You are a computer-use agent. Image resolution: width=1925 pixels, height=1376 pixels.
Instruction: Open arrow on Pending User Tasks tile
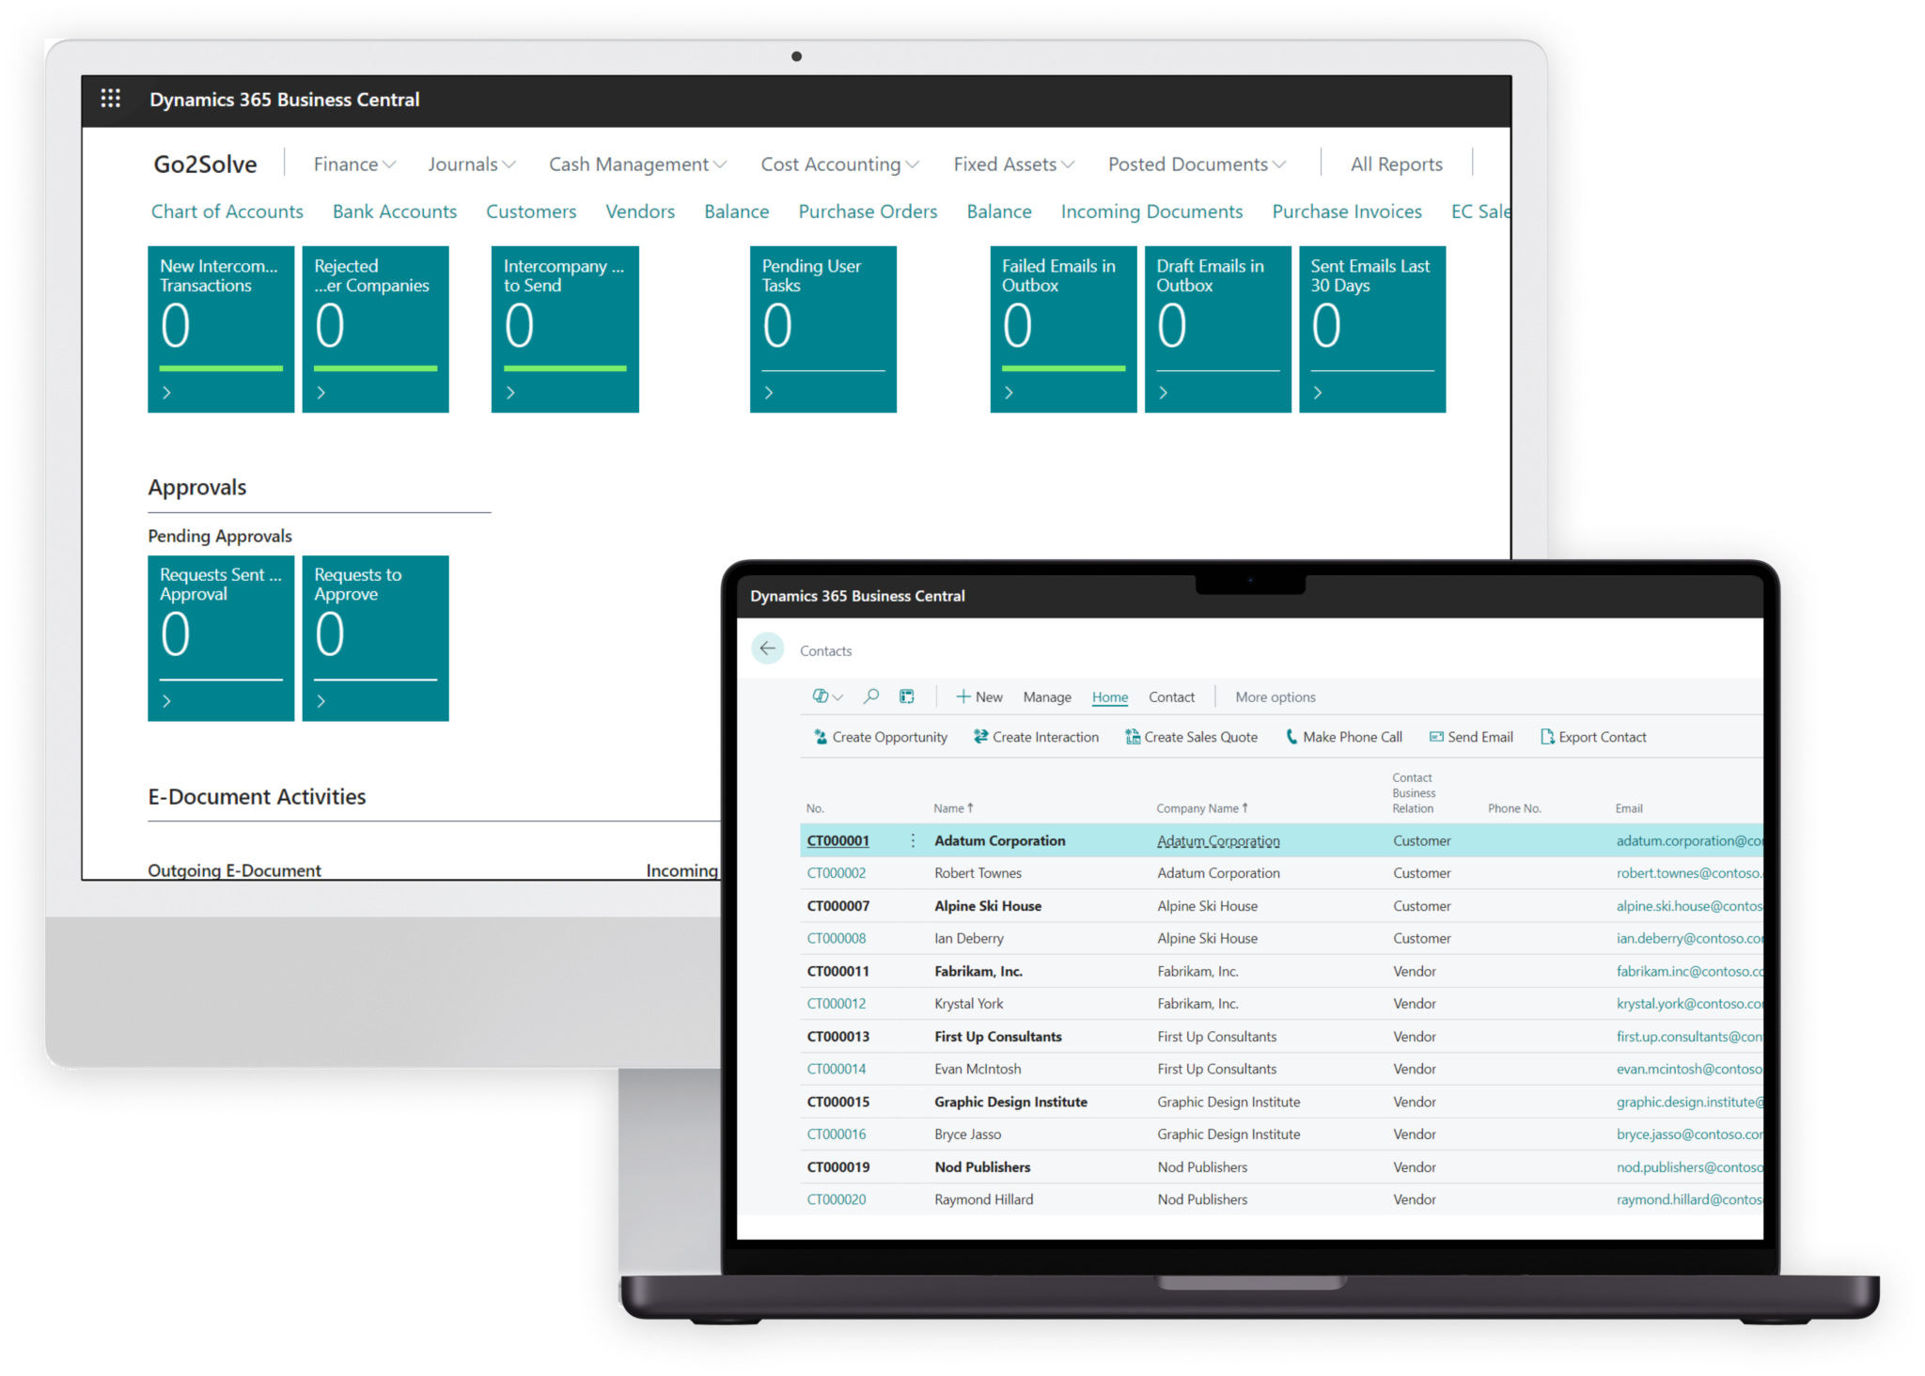(x=769, y=393)
